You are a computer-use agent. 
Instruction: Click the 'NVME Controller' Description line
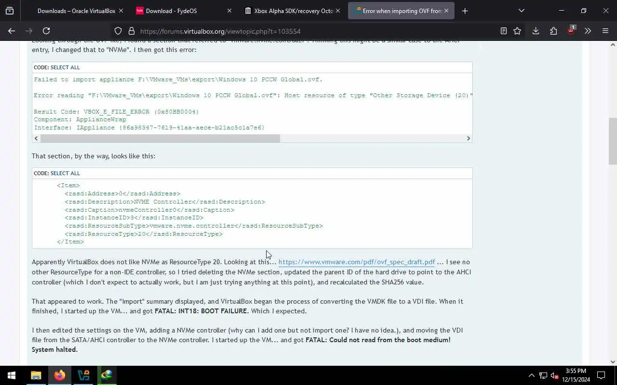pyautogui.click(x=165, y=202)
